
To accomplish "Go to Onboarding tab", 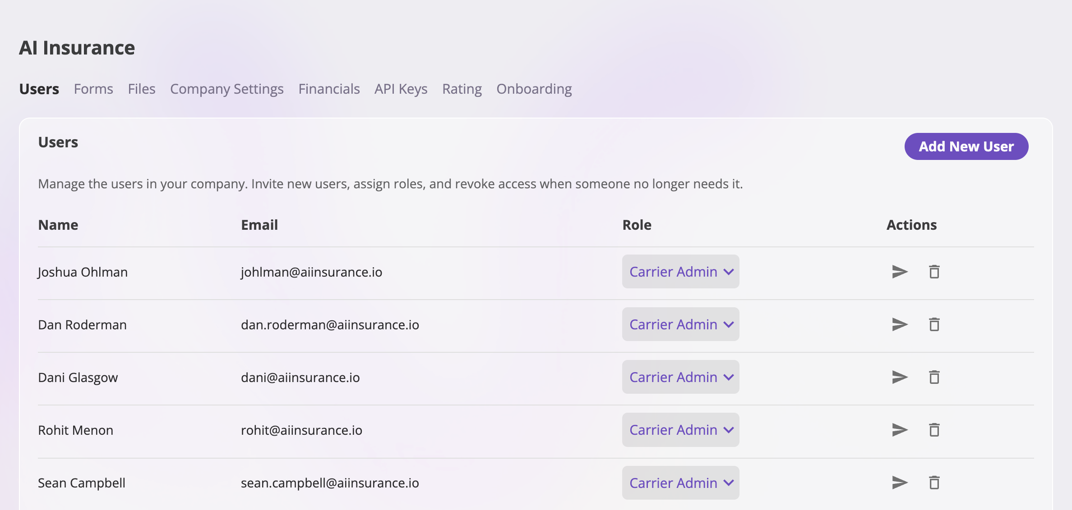I will pos(534,89).
